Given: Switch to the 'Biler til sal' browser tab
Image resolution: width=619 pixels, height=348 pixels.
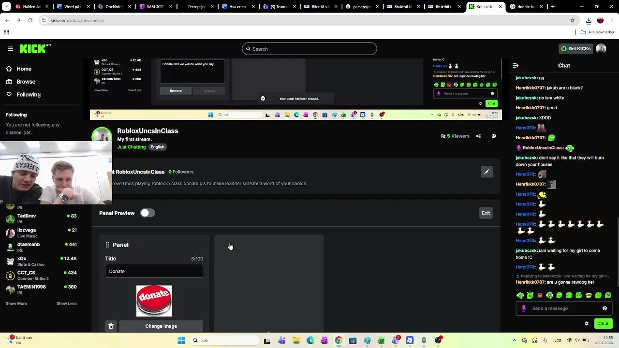Looking at the screenshot, I should pyautogui.click(x=321, y=7).
